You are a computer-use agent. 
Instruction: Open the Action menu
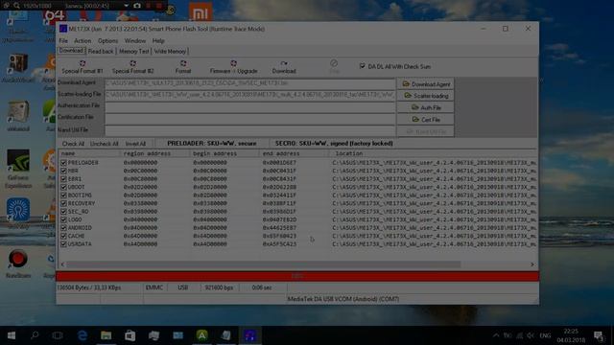pos(83,40)
